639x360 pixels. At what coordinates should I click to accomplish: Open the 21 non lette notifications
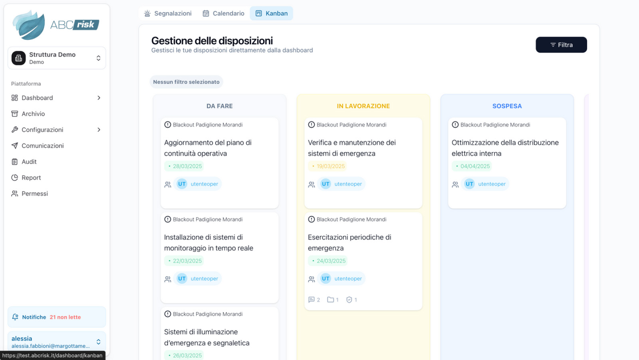pyautogui.click(x=65, y=317)
